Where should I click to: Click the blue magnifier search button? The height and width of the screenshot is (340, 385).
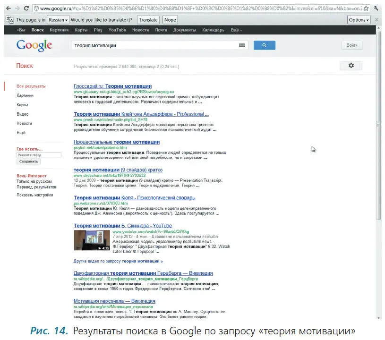click(x=264, y=45)
